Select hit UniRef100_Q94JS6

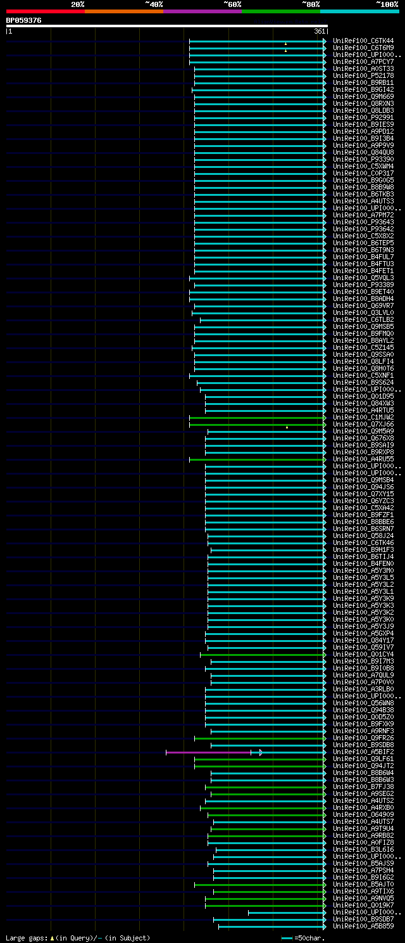coord(363,487)
